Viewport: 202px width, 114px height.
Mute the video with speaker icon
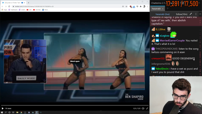pyautogui.click(x=143, y=108)
